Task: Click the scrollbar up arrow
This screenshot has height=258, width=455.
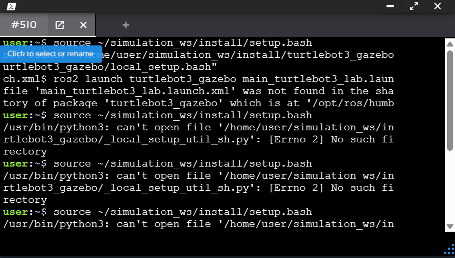Action: 450,44
